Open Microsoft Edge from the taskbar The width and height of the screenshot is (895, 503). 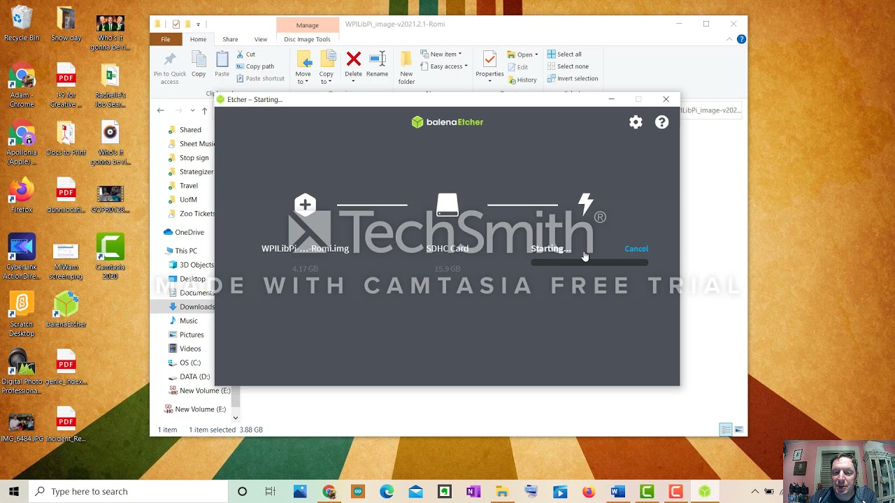click(x=387, y=492)
